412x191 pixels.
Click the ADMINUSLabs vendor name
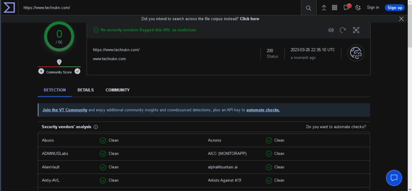[x=55, y=154]
